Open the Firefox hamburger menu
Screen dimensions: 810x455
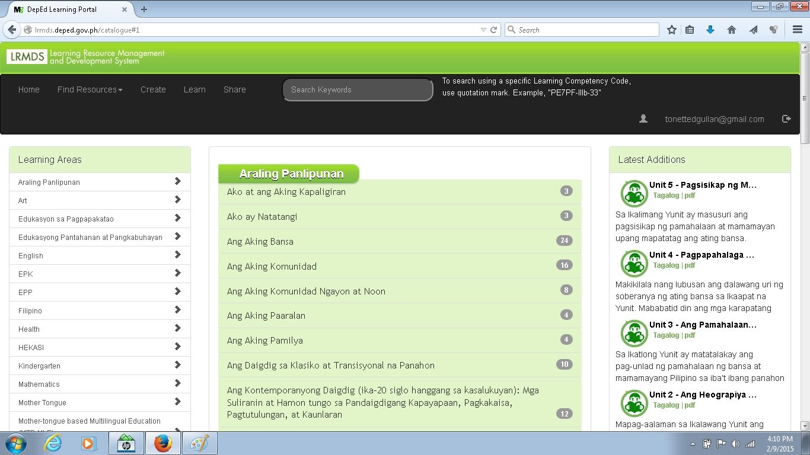click(796, 29)
